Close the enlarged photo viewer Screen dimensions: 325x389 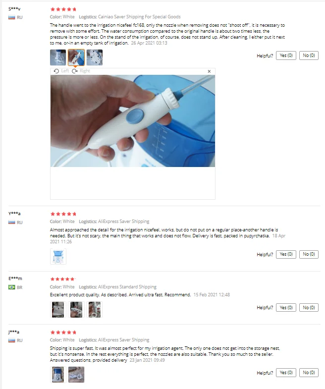tap(209, 71)
